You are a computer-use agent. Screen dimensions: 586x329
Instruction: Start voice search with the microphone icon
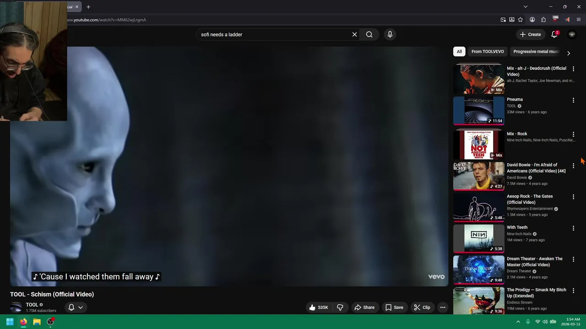tap(390, 34)
